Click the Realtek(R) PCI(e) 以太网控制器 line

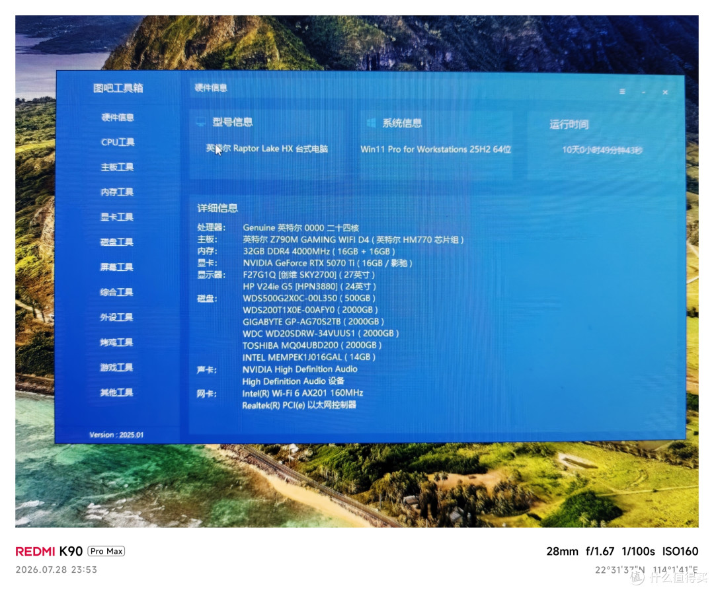coord(299,405)
